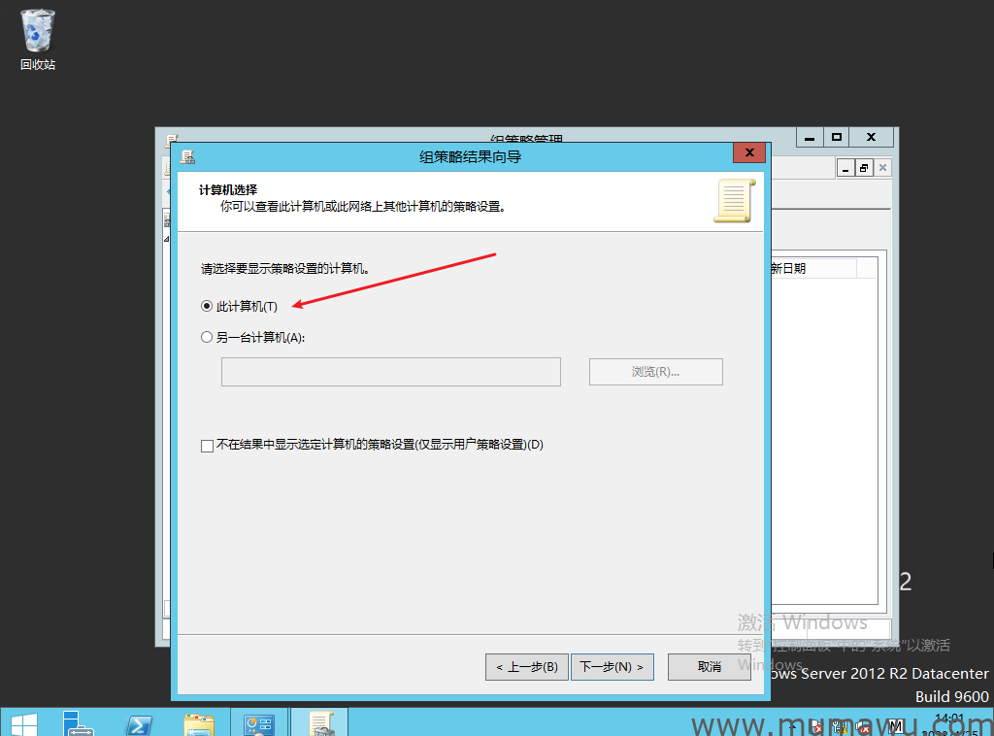The image size is (994, 736).
Task: Maximize the 组策略管理 background window
Action: (x=836, y=138)
